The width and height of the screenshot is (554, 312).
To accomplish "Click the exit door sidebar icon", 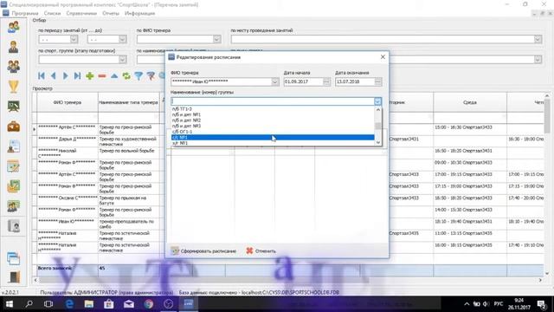I will pyautogui.click(x=14, y=277).
